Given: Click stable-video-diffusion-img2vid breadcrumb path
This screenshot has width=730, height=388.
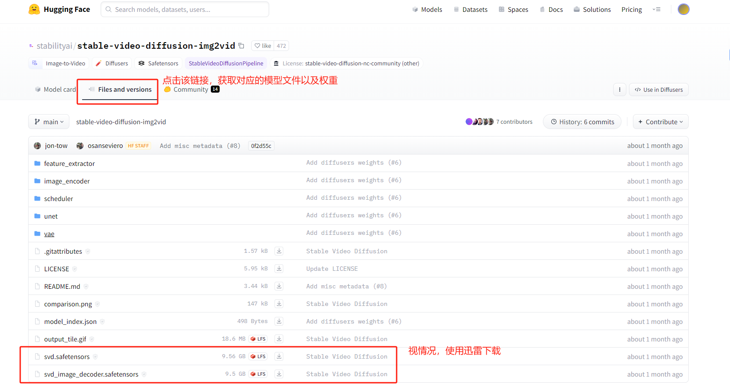Looking at the screenshot, I should coord(121,122).
